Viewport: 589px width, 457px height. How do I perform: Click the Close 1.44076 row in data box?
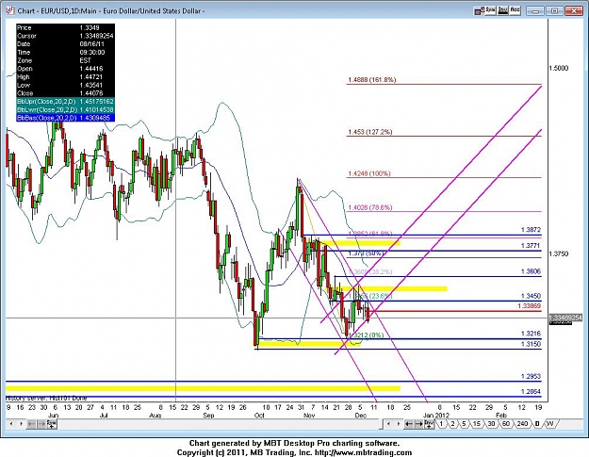coord(65,93)
